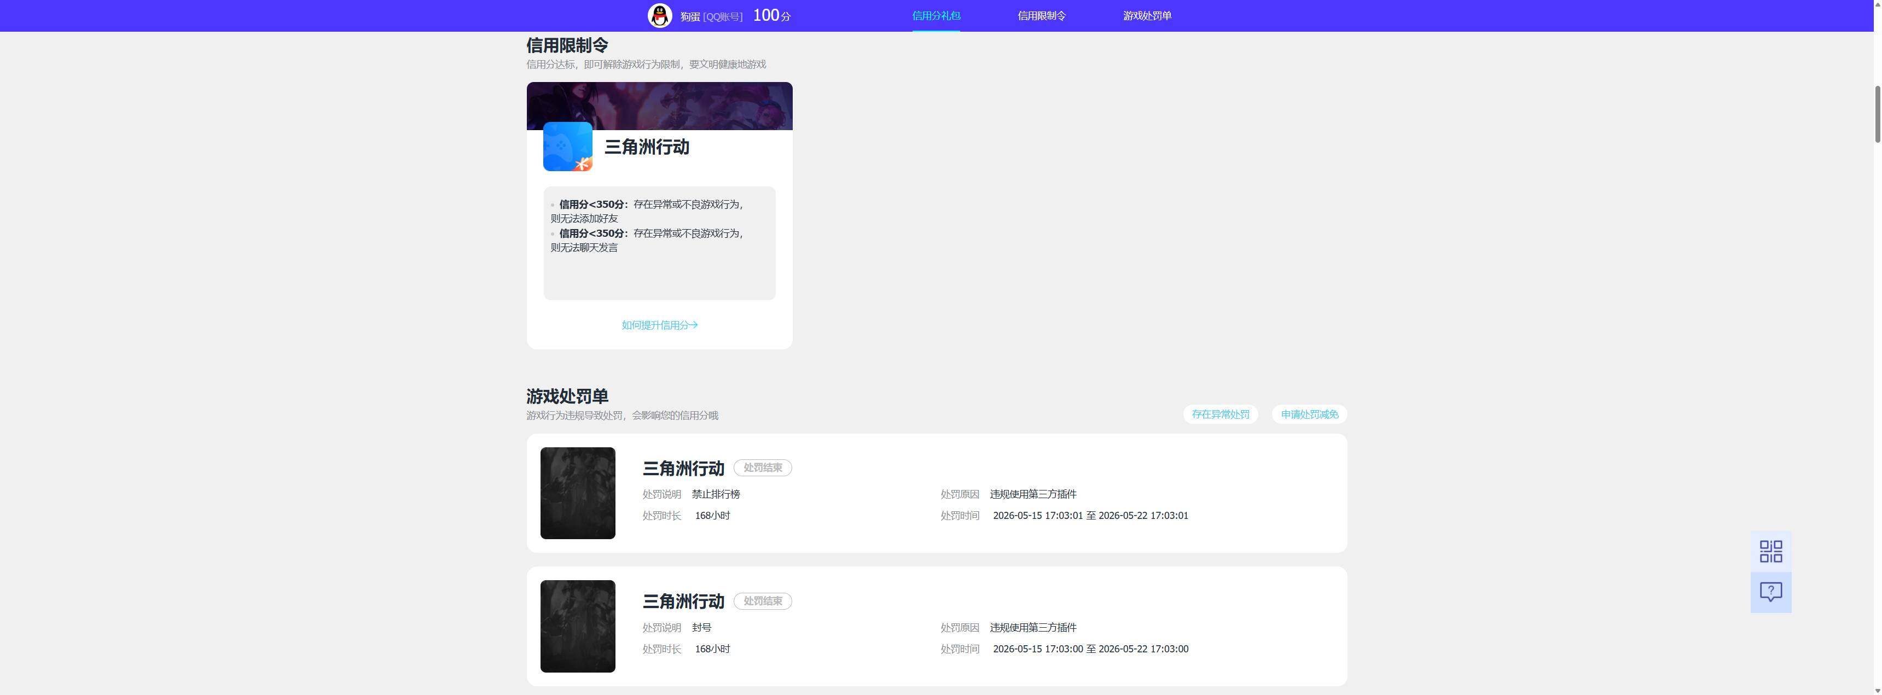The width and height of the screenshot is (1882, 695).
Task: Click the 则无法聊天发言 restriction text
Action: coord(584,248)
